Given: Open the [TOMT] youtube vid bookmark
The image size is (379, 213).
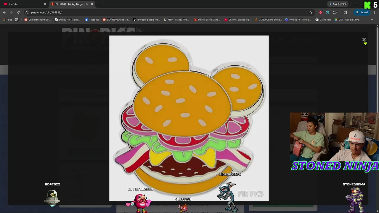Looking at the screenshot, I should (116, 20).
